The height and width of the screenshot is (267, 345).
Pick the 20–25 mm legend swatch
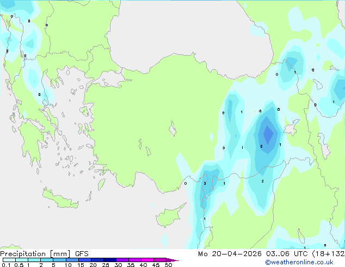(x=97, y=260)
